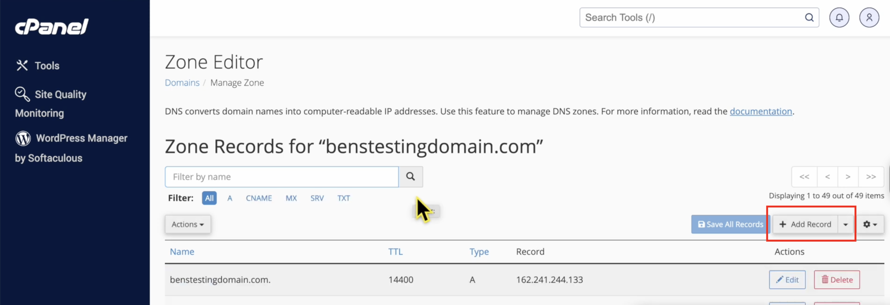The height and width of the screenshot is (305, 890).
Task: Click the Add Record button
Action: point(805,224)
